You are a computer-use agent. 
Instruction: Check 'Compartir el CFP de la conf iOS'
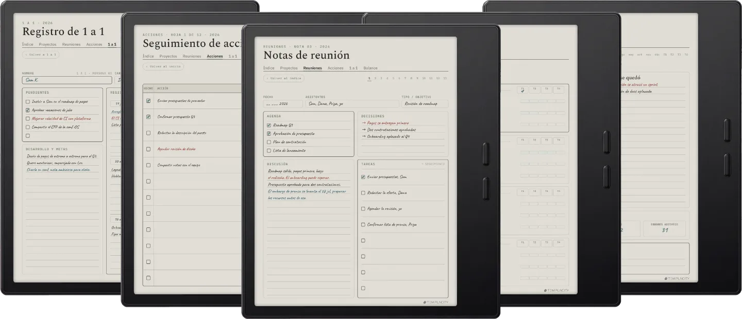[x=28, y=127]
